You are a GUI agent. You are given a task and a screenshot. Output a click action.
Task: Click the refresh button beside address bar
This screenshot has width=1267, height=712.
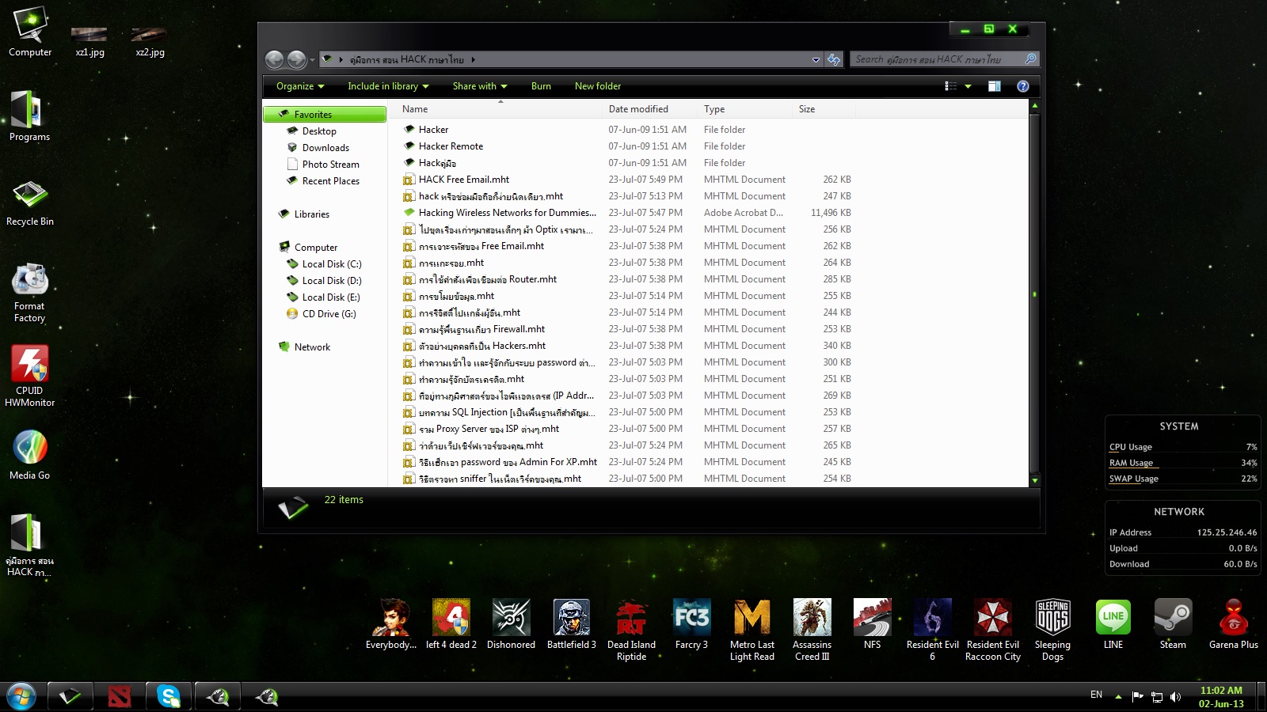(x=834, y=59)
